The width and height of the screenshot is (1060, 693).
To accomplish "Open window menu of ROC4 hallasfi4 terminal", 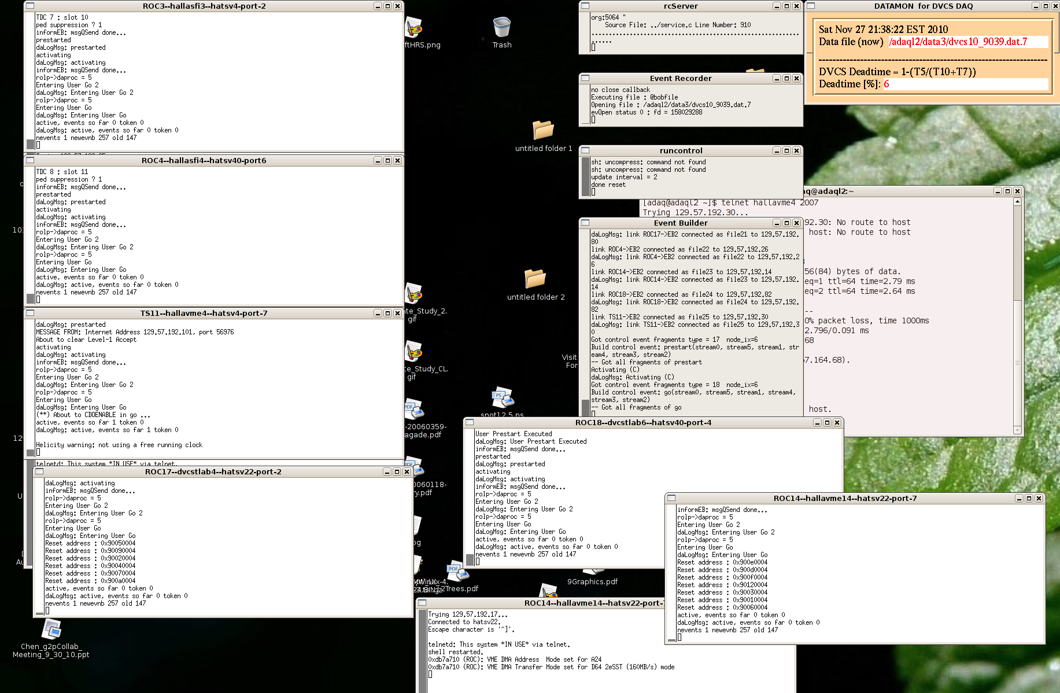I will (30, 160).
